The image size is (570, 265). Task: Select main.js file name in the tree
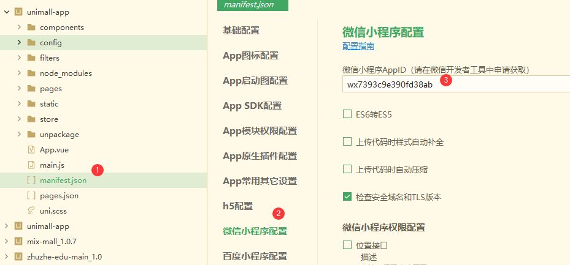pos(52,165)
